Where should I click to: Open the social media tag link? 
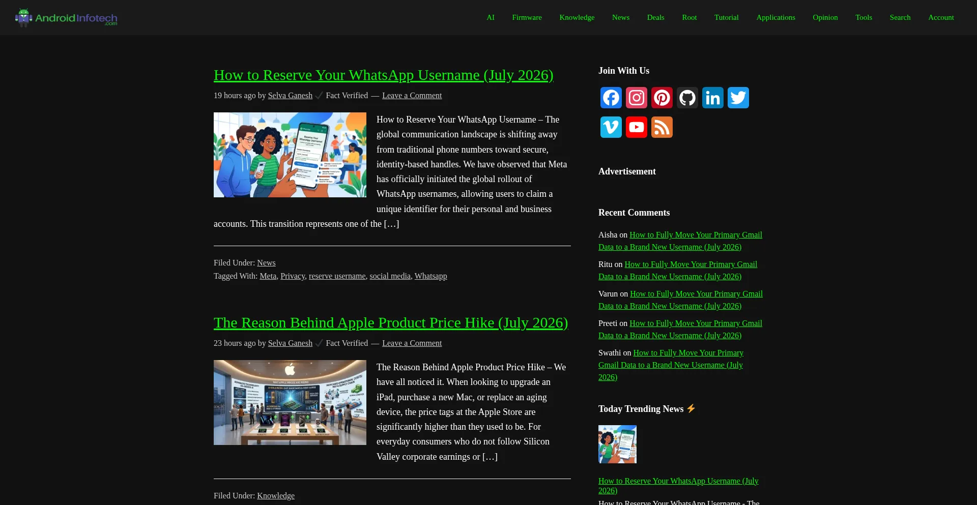click(x=390, y=276)
